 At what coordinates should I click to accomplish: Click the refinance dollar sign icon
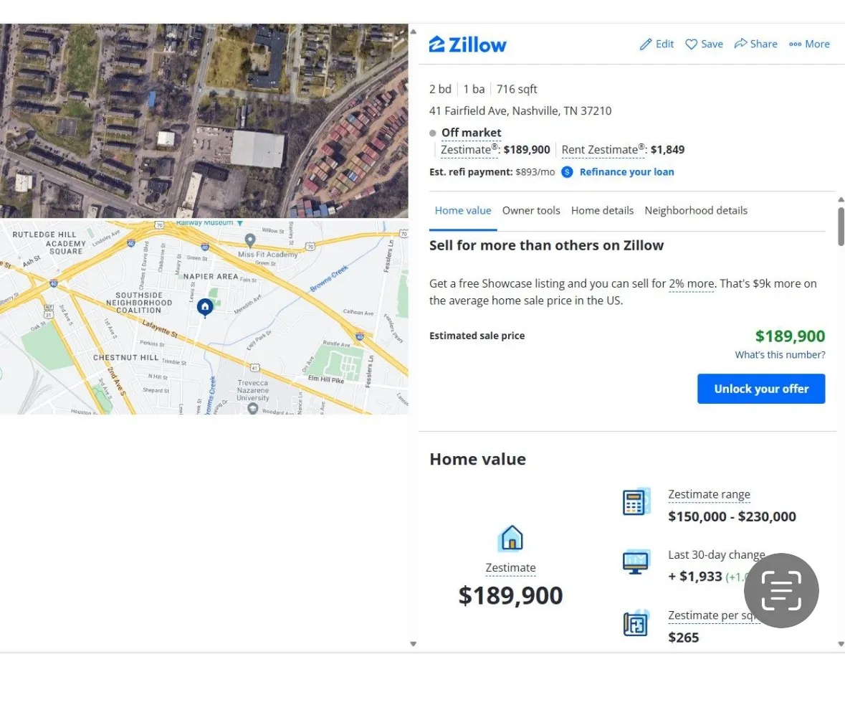pyautogui.click(x=567, y=172)
